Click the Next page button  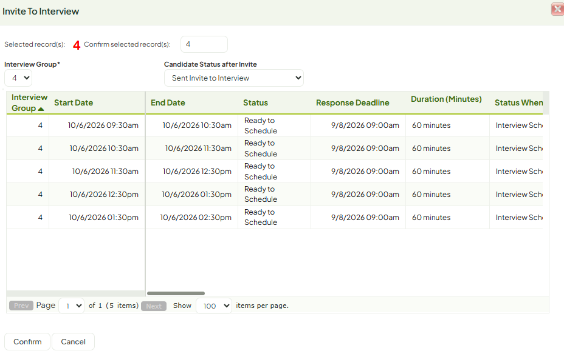coord(154,306)
